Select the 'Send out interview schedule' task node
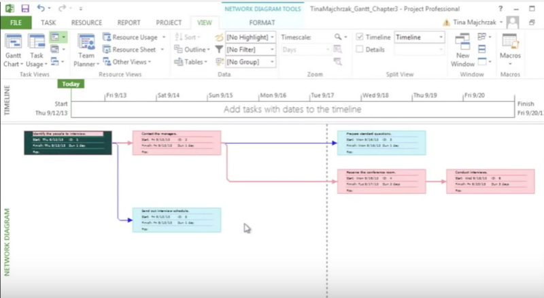Image resolution: width=544 pixels, height=298 pixels. coord(177,220)
